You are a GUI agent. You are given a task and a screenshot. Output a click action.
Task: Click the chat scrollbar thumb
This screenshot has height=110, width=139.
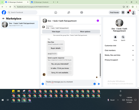100,65
